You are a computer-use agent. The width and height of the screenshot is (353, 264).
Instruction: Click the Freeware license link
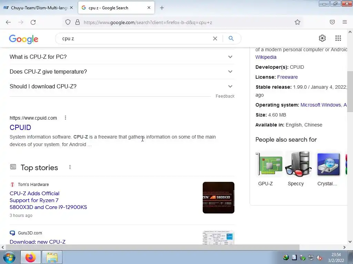pos(287,77)
